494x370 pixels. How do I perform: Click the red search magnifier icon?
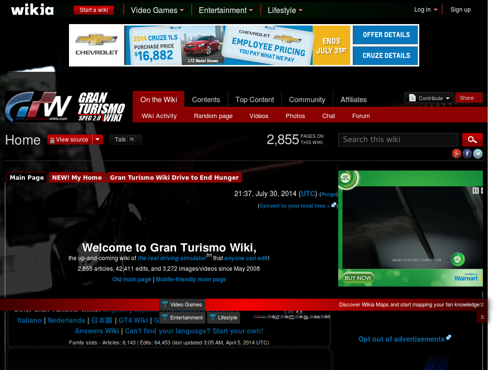pyautogui.click(x=472, y=140)
